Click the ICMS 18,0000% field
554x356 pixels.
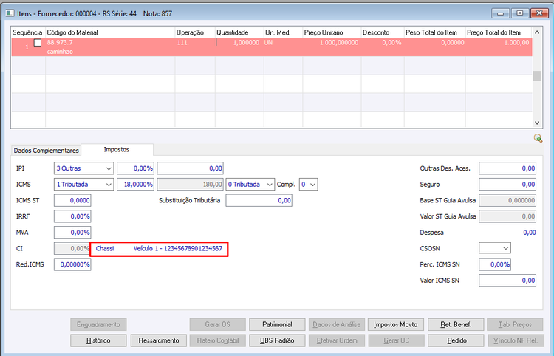[x=136, y=185]
